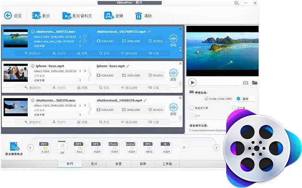Open the snapshot folder icon under preview
Viewport: 302px width, 188px height.
point(255,83)
